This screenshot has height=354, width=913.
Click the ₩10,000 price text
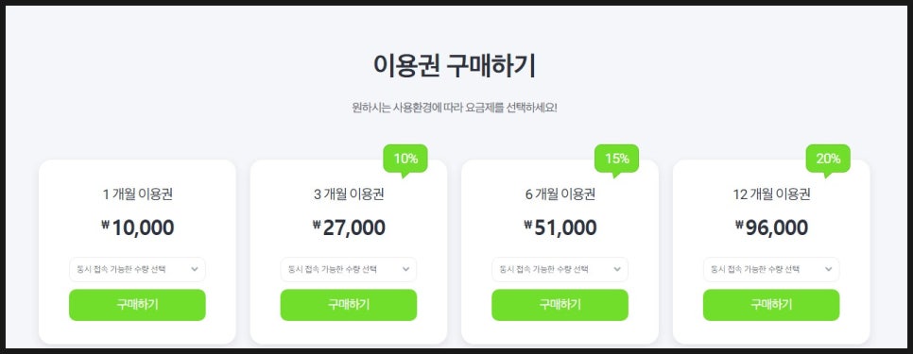tap(137, 228)
